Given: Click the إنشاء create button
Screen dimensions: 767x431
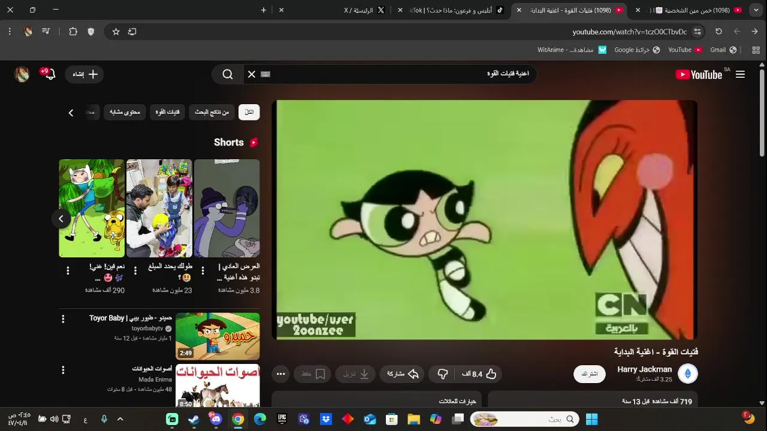Looking at the screenshot, I should pyautogui.click(x=84, y=74).
